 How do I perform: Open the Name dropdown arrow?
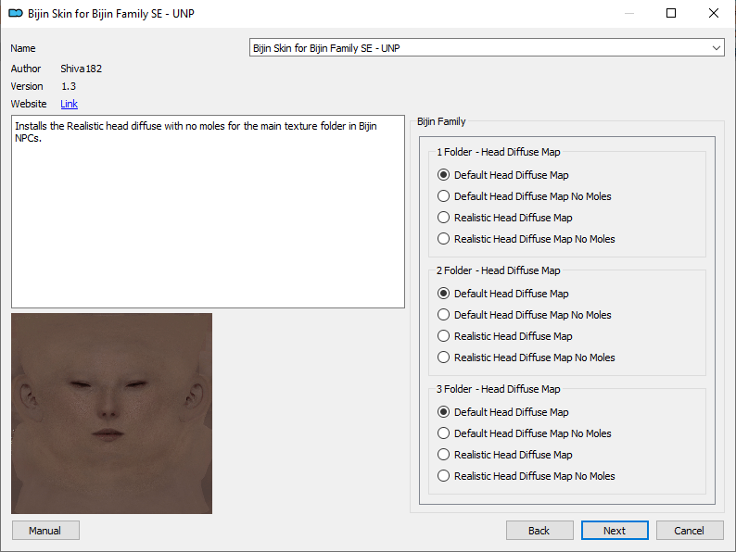coord(716,48)
